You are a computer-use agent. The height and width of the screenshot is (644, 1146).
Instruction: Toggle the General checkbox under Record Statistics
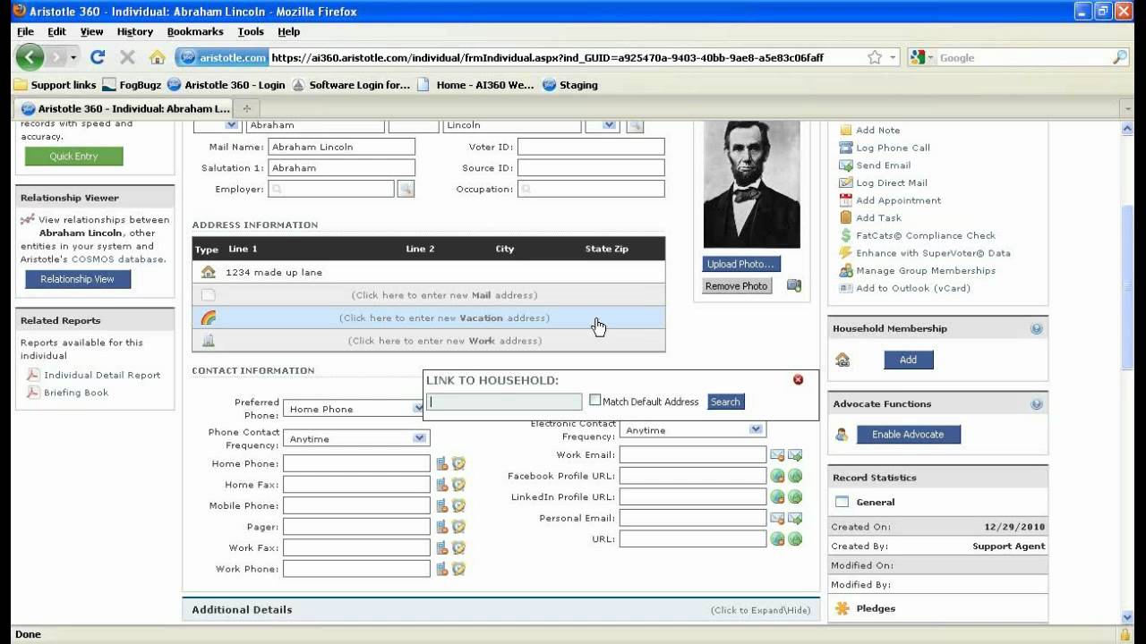click(x=842, y=502)
